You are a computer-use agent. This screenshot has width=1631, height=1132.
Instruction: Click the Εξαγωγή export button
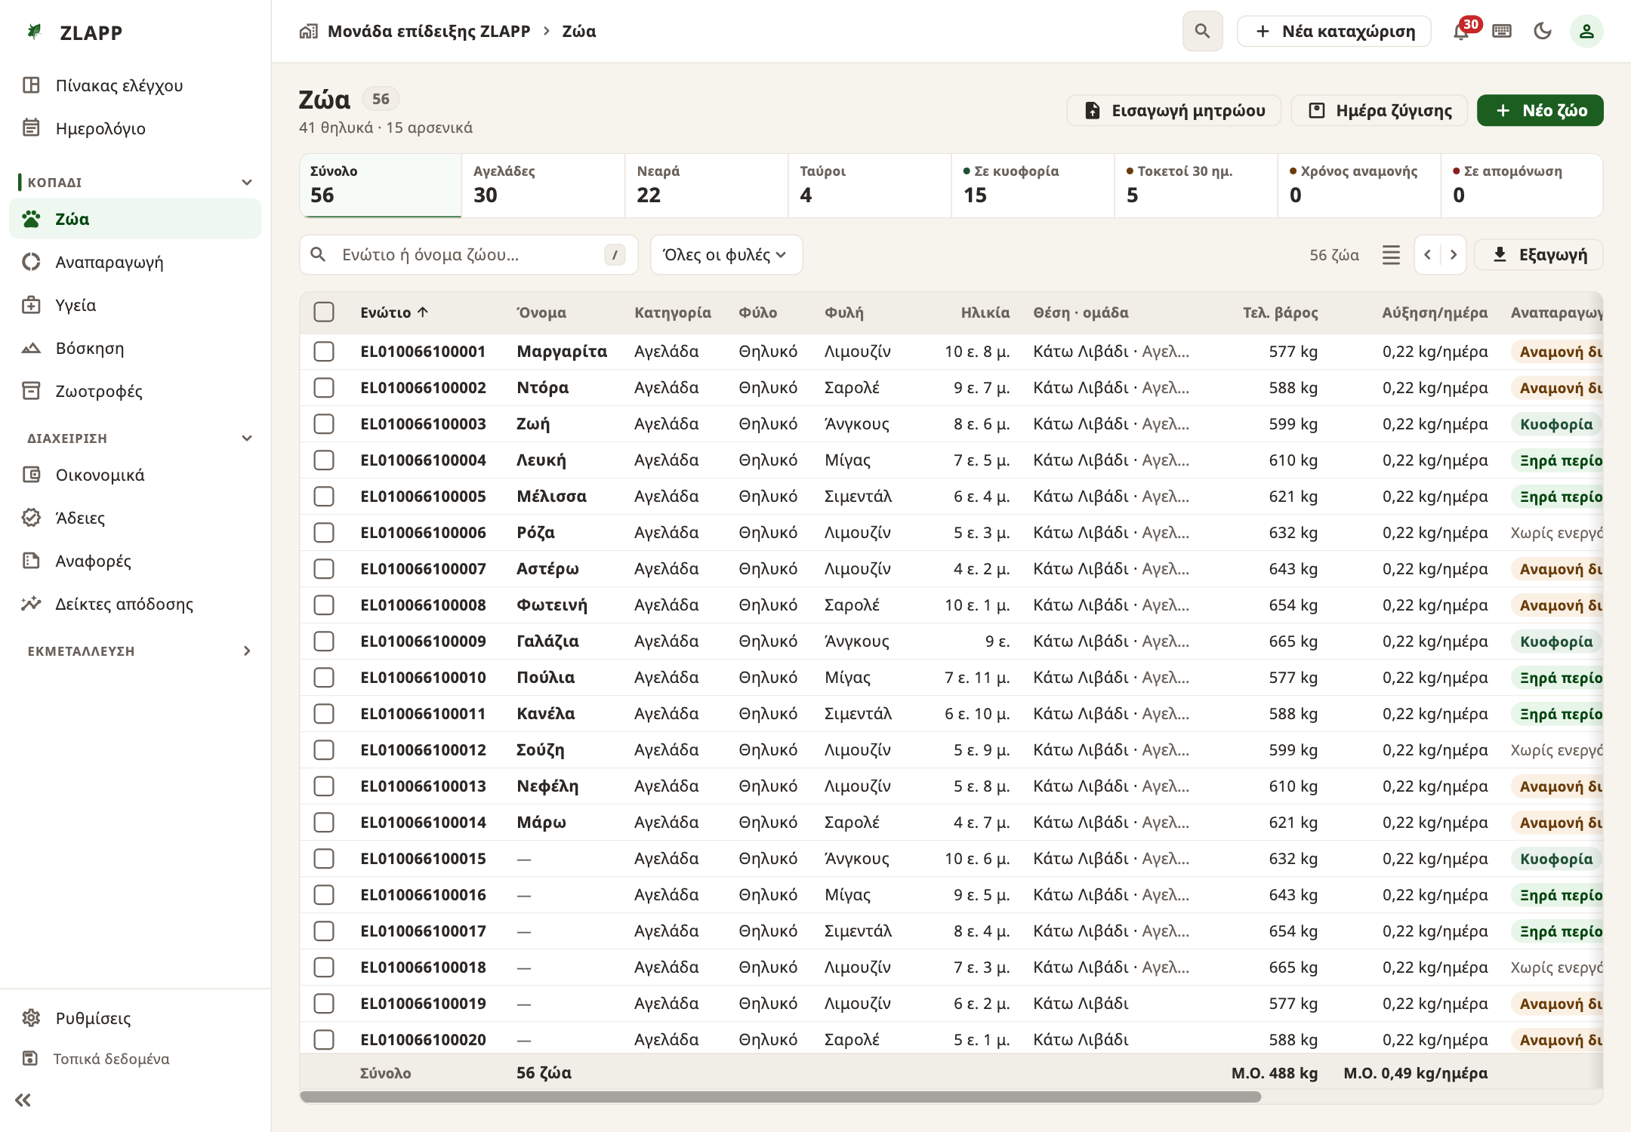pyautogui.click(x=1540, y=255)
